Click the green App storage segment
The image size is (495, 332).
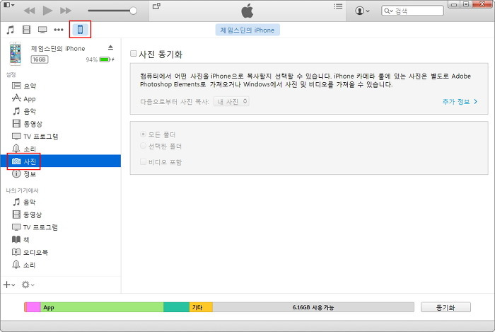click(x=102, y=307)
